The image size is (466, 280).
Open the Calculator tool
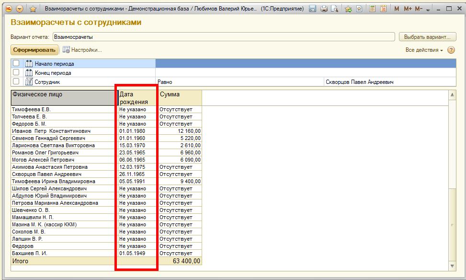pos(373,9)
